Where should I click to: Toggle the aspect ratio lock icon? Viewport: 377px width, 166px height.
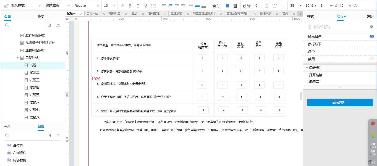pyautogui.click(x=336, y=6)
